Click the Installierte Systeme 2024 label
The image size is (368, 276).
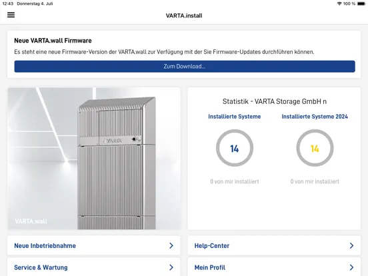pyautogui.click(x=315, y=117)
